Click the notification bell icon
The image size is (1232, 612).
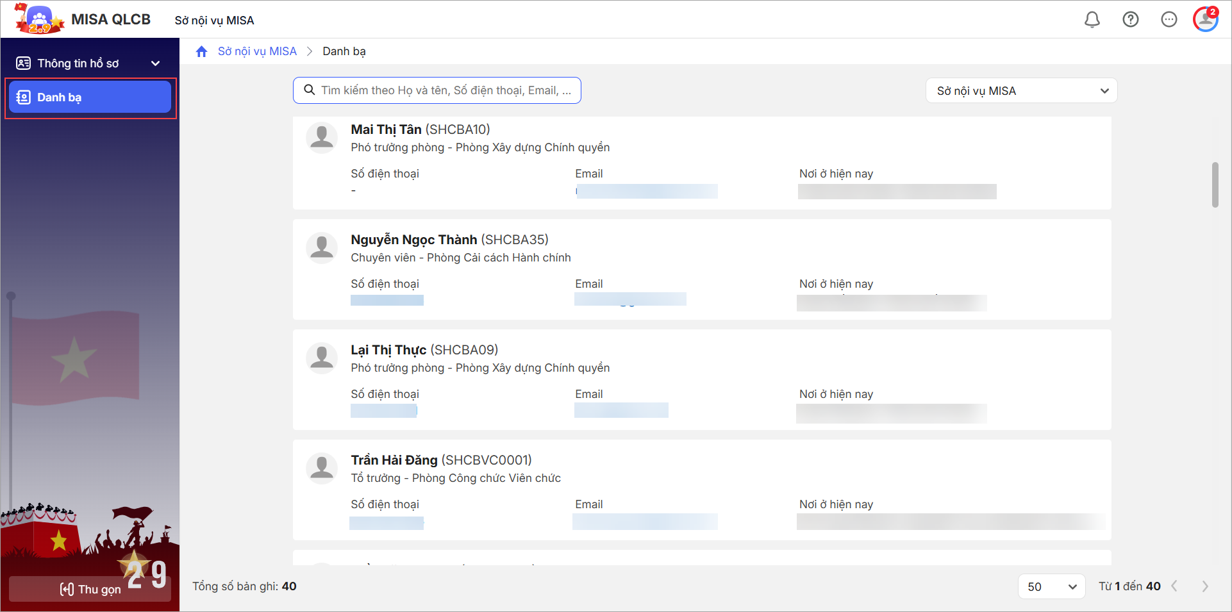(x=1092, y=20)
